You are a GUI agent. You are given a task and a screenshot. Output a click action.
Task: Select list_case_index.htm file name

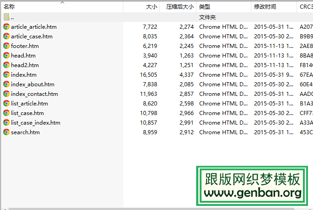(35, 123)
